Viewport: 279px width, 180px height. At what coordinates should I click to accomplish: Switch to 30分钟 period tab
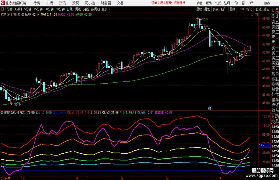click(x=49, y=9)
